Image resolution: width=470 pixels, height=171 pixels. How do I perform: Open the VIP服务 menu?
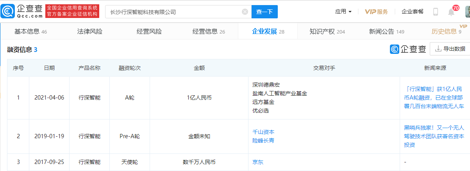(x=376, y=12)
